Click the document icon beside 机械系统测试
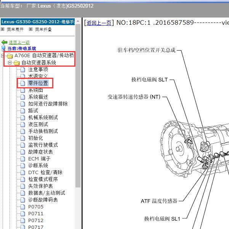The image size is (229, 229). pyautogui.click(x=23, y=118)
